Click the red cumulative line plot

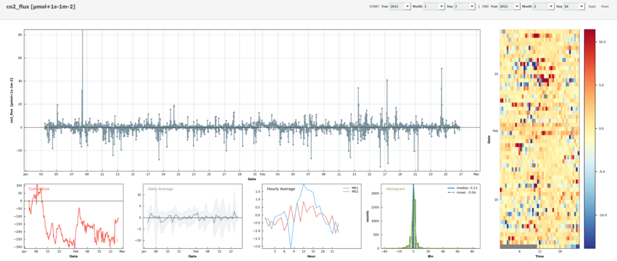click(x=73, y=216)
